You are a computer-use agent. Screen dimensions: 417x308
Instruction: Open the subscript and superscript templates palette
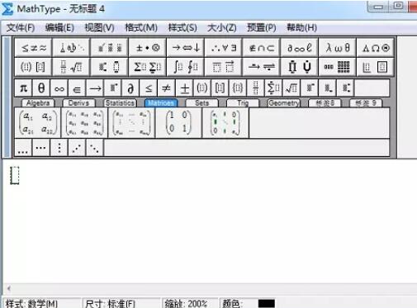click(x=109, y=67)
